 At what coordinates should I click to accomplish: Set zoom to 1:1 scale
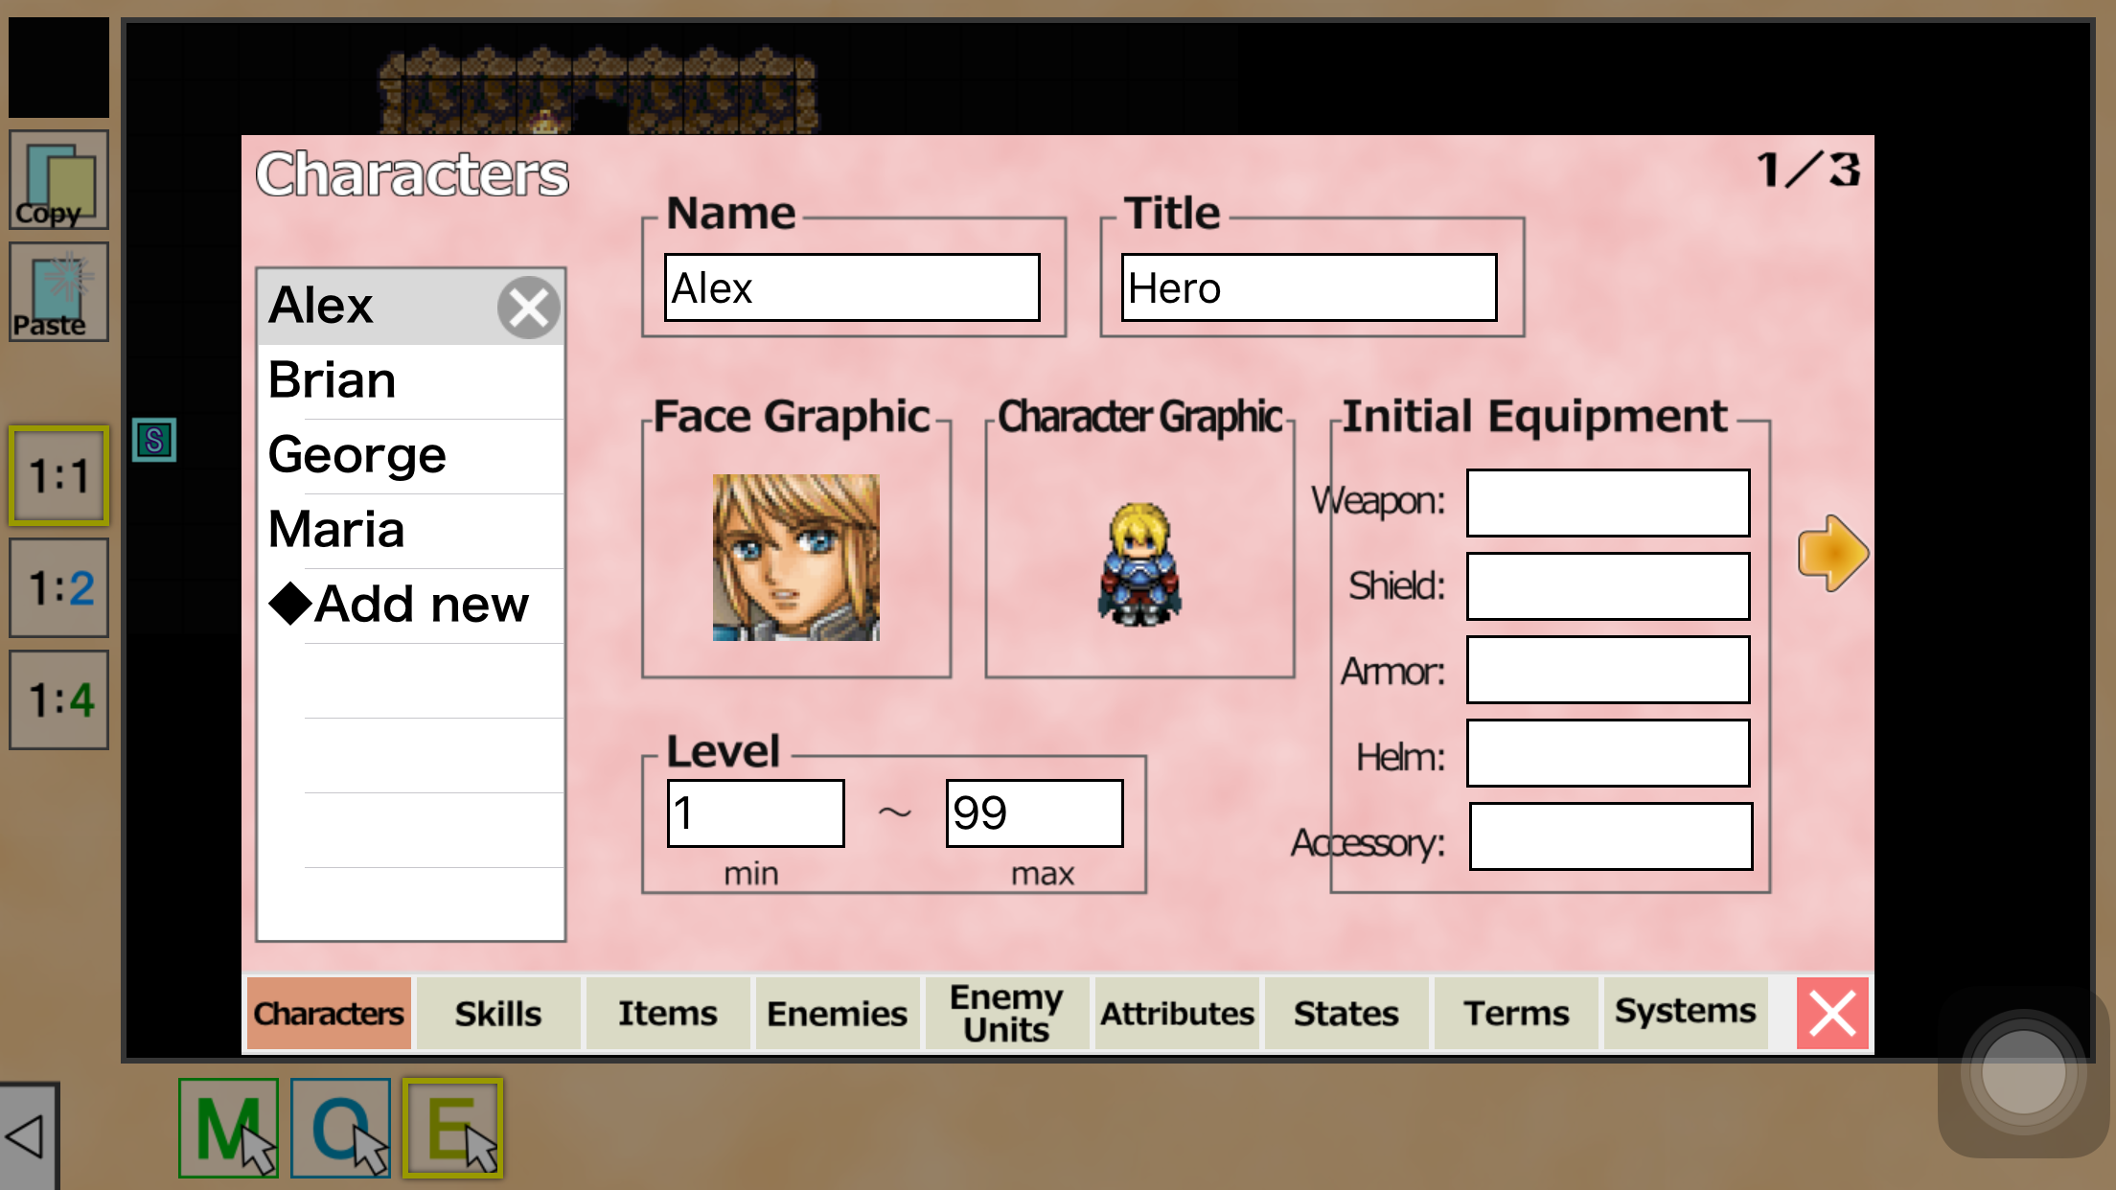58,476
